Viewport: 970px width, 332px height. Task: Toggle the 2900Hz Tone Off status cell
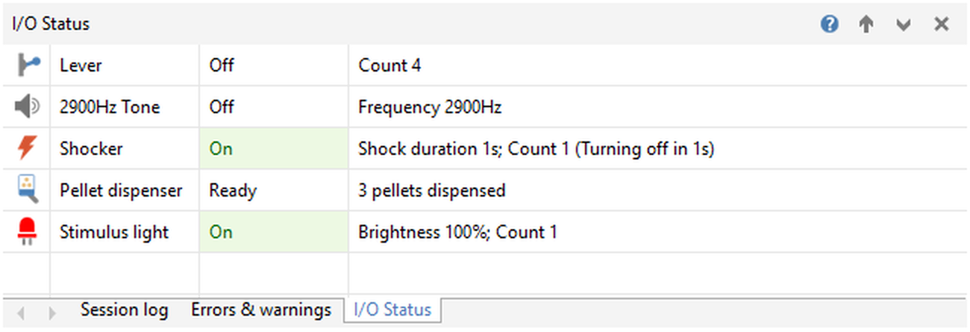(x=273, y=107)
